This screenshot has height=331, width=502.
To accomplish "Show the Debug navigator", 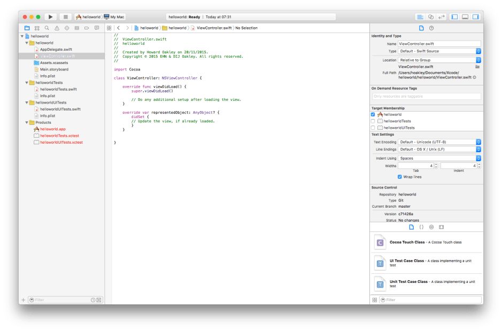I will pyautogui.click(x=75, y=28).
